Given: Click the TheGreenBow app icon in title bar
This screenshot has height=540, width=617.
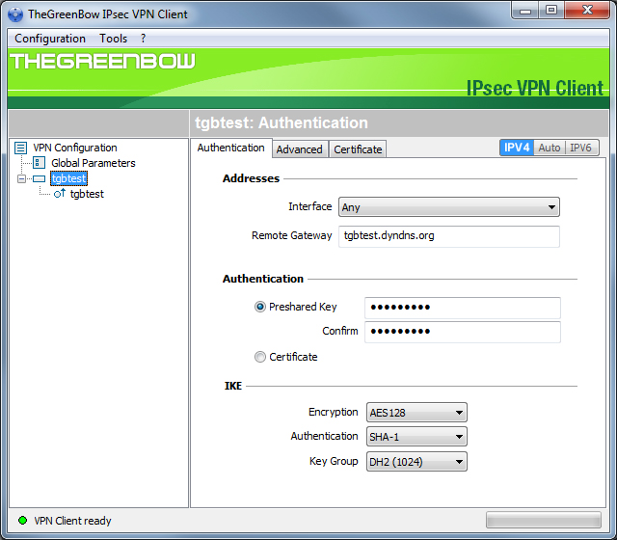Looking at the screenshot, I should tap(15, 14).
